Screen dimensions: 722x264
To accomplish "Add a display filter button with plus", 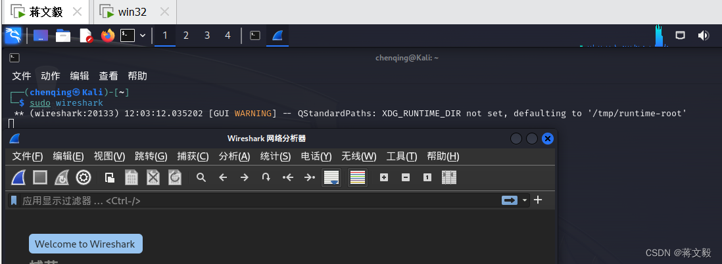I will pyautogui.click(x=538, y=200).
